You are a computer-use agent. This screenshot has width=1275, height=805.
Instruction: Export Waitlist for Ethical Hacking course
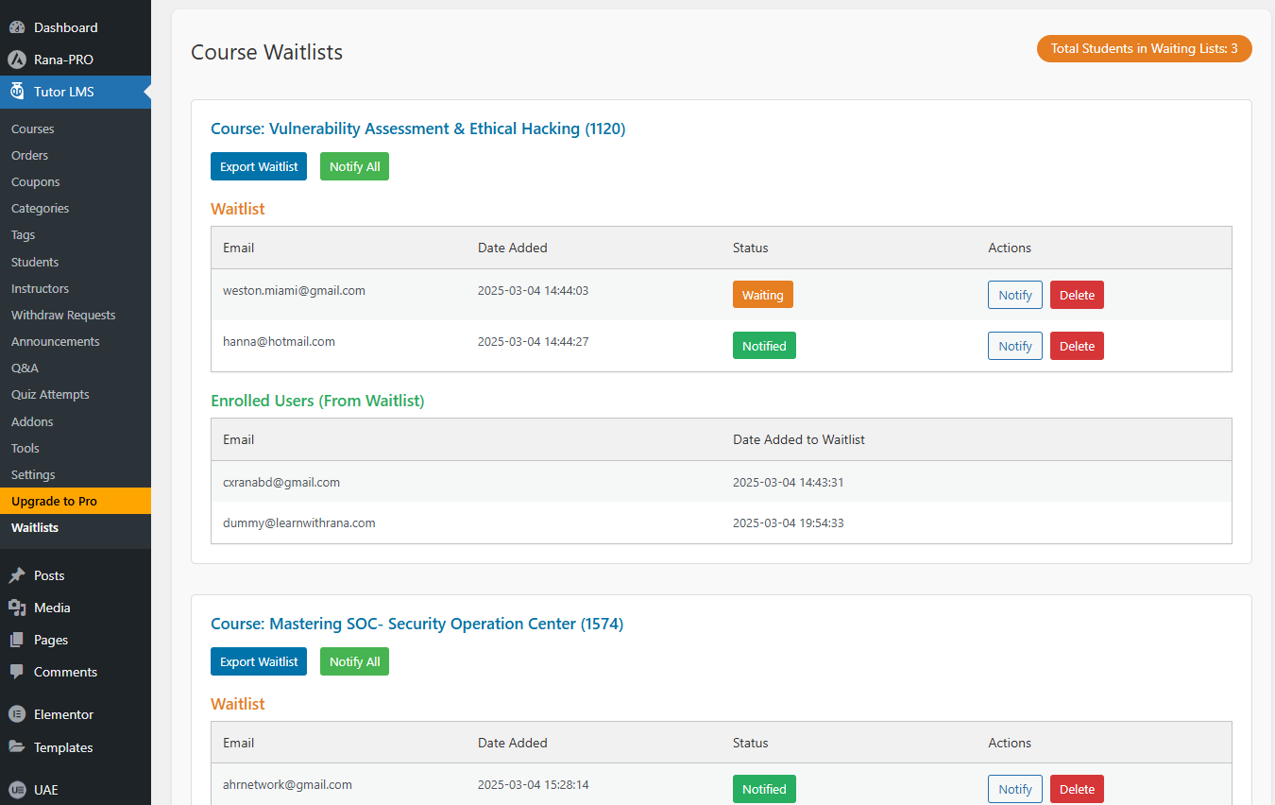(259, 166)
